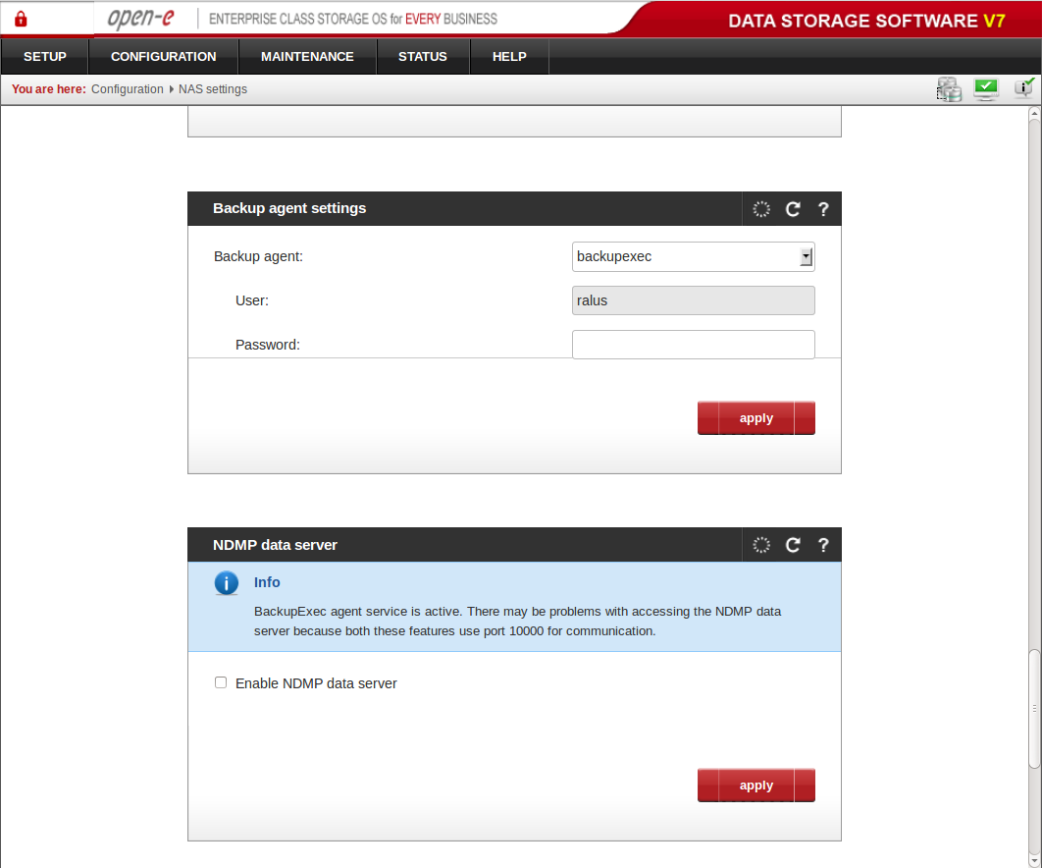The image size is (1042, 868).
Task: Enable the NDMP data server checkbox
Action: pyautogui.click(x=221, y=682)
